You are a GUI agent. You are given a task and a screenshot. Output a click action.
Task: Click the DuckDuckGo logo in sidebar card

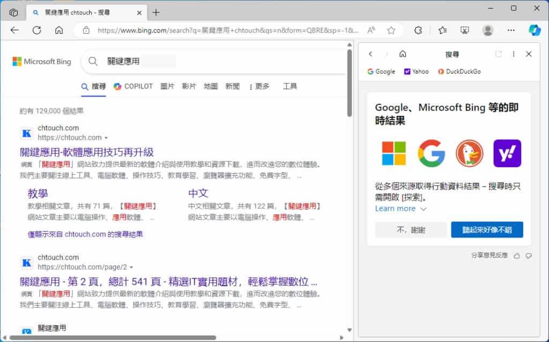point(470,153)
